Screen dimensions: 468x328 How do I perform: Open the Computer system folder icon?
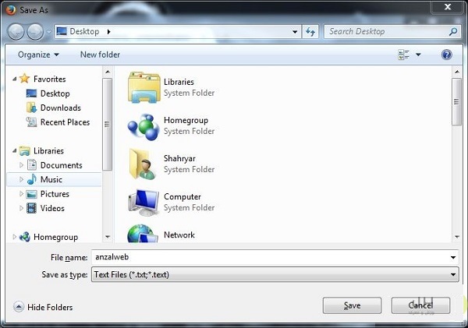(x=143, y=201)
